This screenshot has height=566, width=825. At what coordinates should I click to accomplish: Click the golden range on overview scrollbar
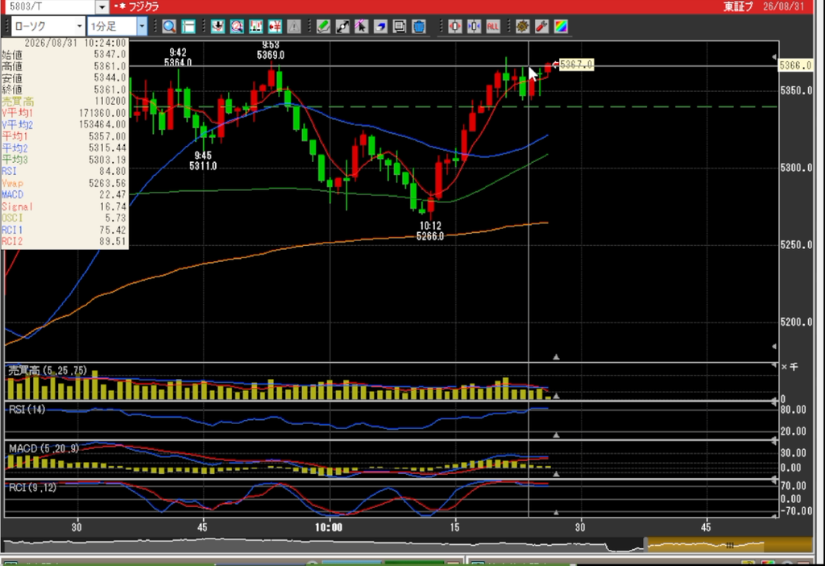[x=728, y=545]
